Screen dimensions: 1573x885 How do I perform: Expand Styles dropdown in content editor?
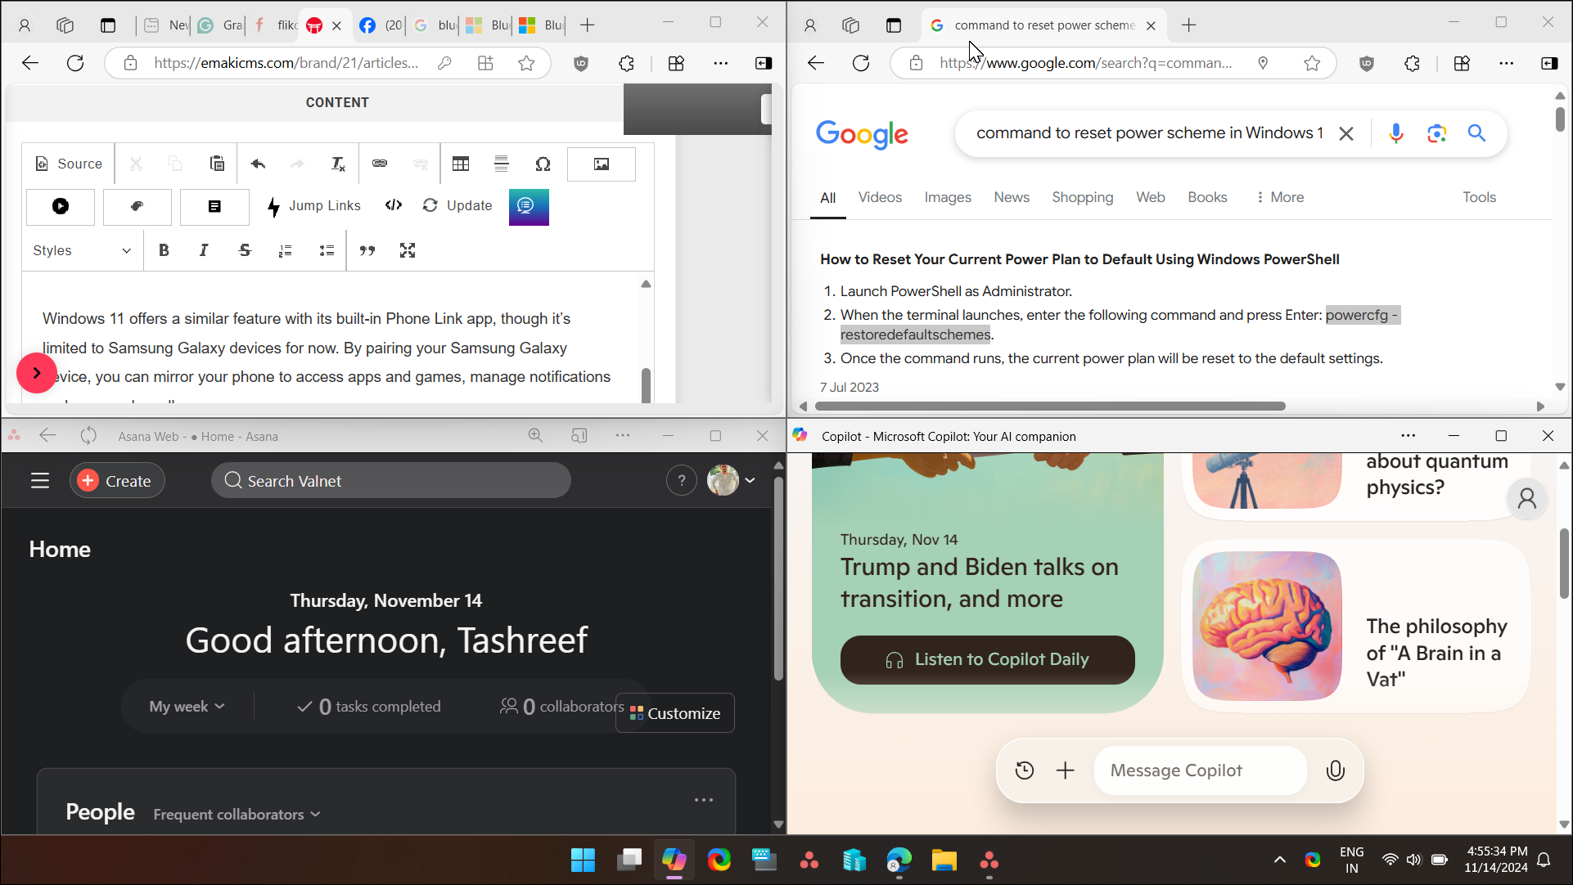(81, 250)
